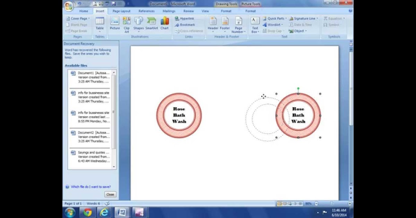Insert a Hyperlink
This screenshot has height=218, width=416.
coord(184,18)
